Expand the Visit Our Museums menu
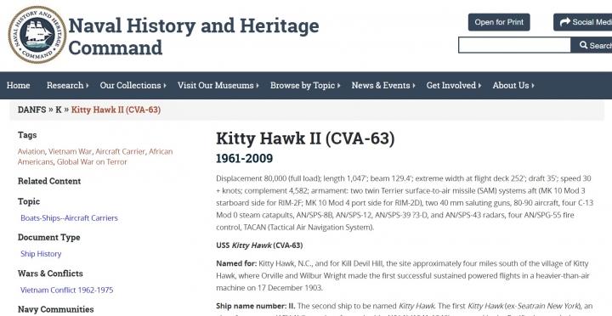 pyautogui.click(x=218, y=86)
